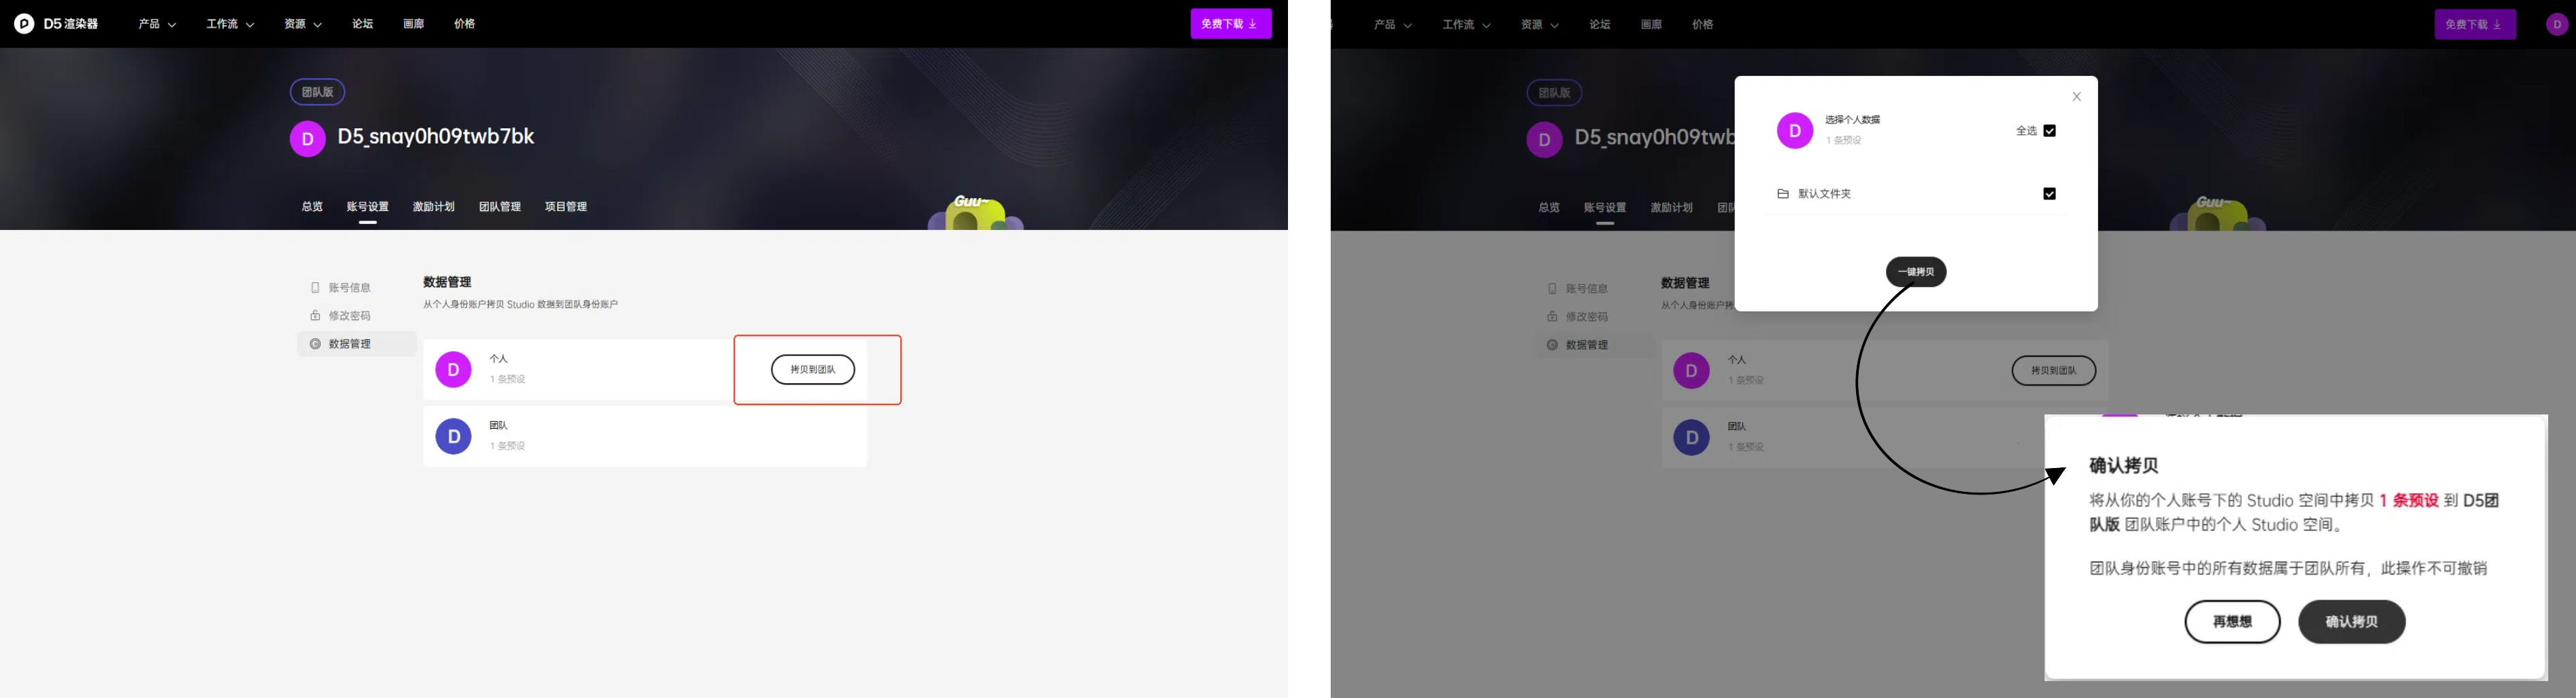Go to 价格 in the undimmed page header
Image resolution: width=2576 pixels, height=698 pixels.
click(x=465, y=24)
